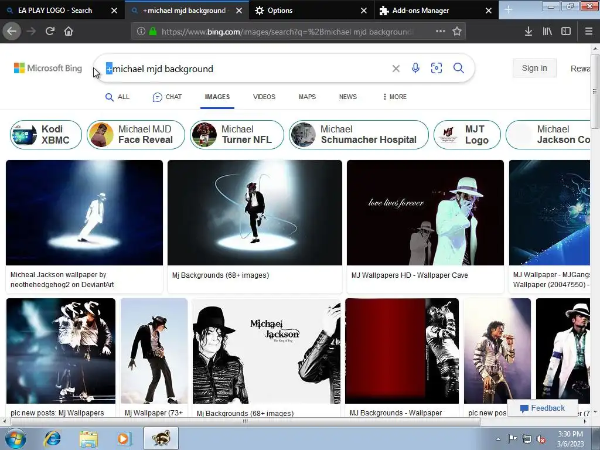Open Micheal Jackson wallpaper DeviantArt thumbnail
Image resolution: width=600 pixels, height=450 pixels.
pyautogui.click(x=84, y=212)
